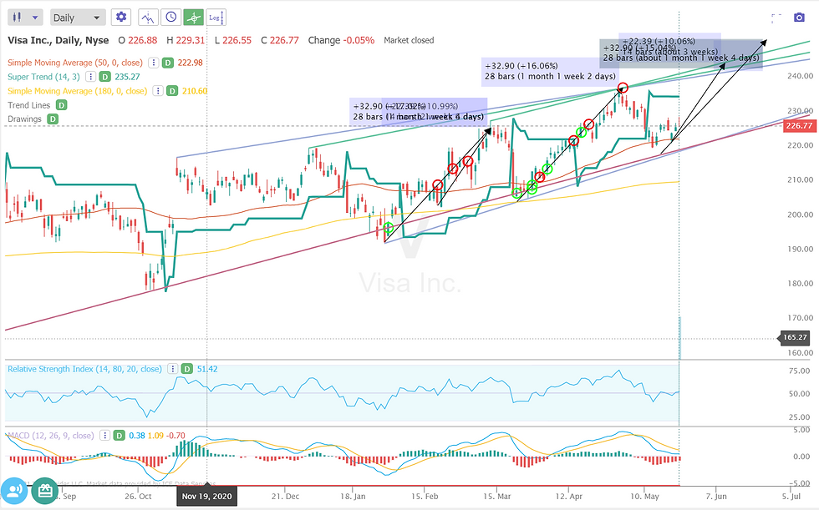Click the 15. Feb date axis label
Screen dimensions: 819x510
425,496
